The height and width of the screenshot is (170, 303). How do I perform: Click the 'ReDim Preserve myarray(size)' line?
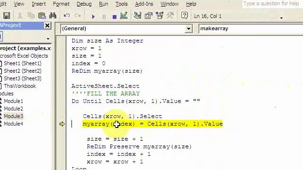click(x=139, y=146)
